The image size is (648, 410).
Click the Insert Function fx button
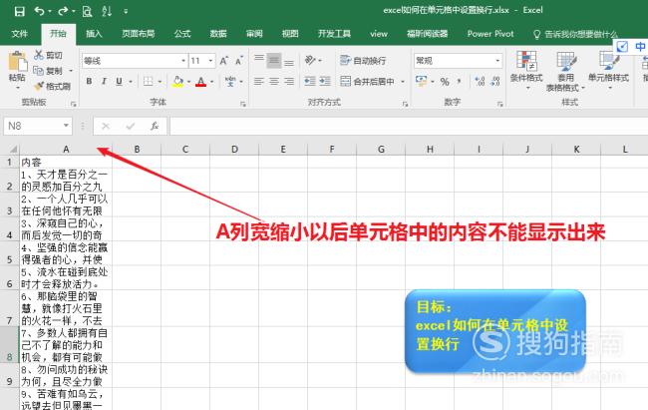pos(155,126)
